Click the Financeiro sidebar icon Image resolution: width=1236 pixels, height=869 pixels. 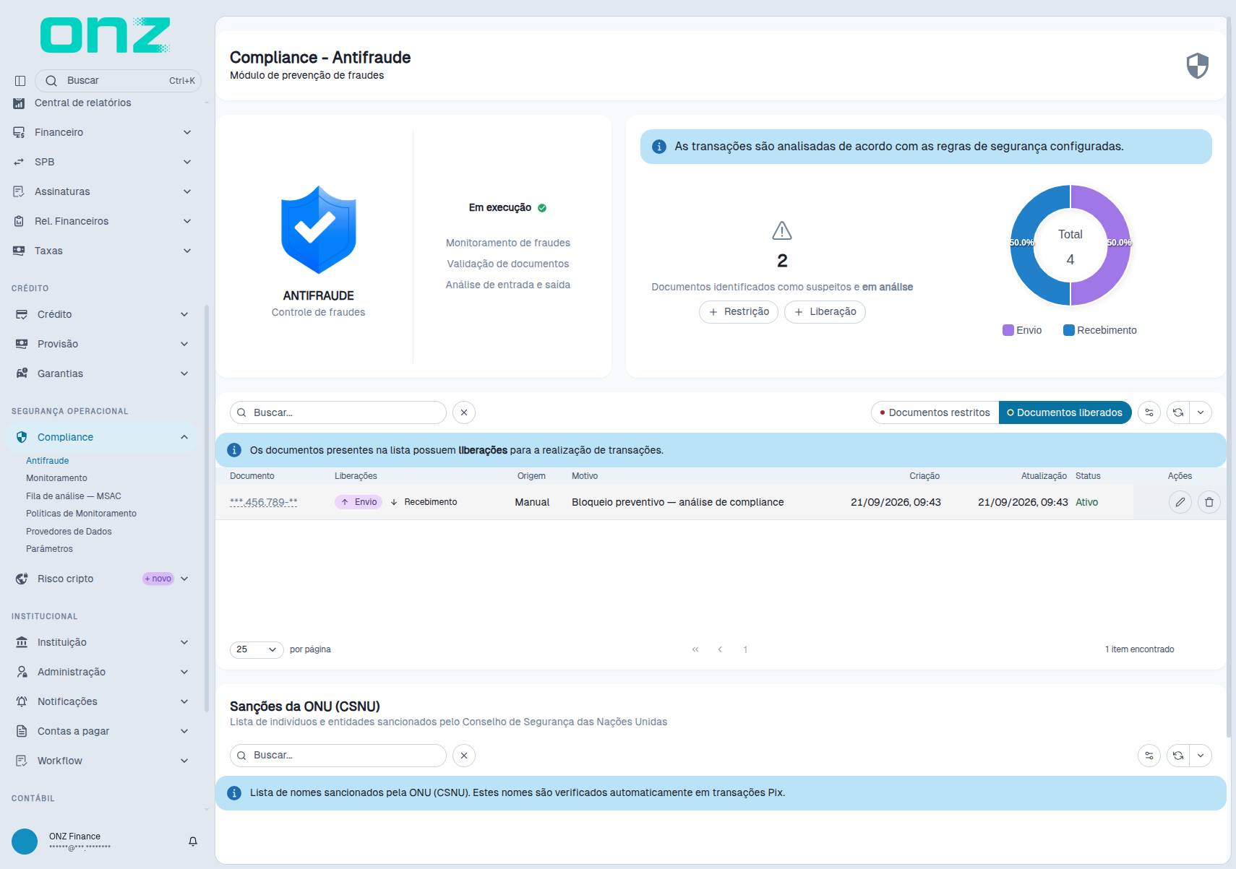pos(19,132)
